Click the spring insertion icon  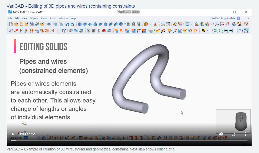pyautogui.click(x=139, y=24)
